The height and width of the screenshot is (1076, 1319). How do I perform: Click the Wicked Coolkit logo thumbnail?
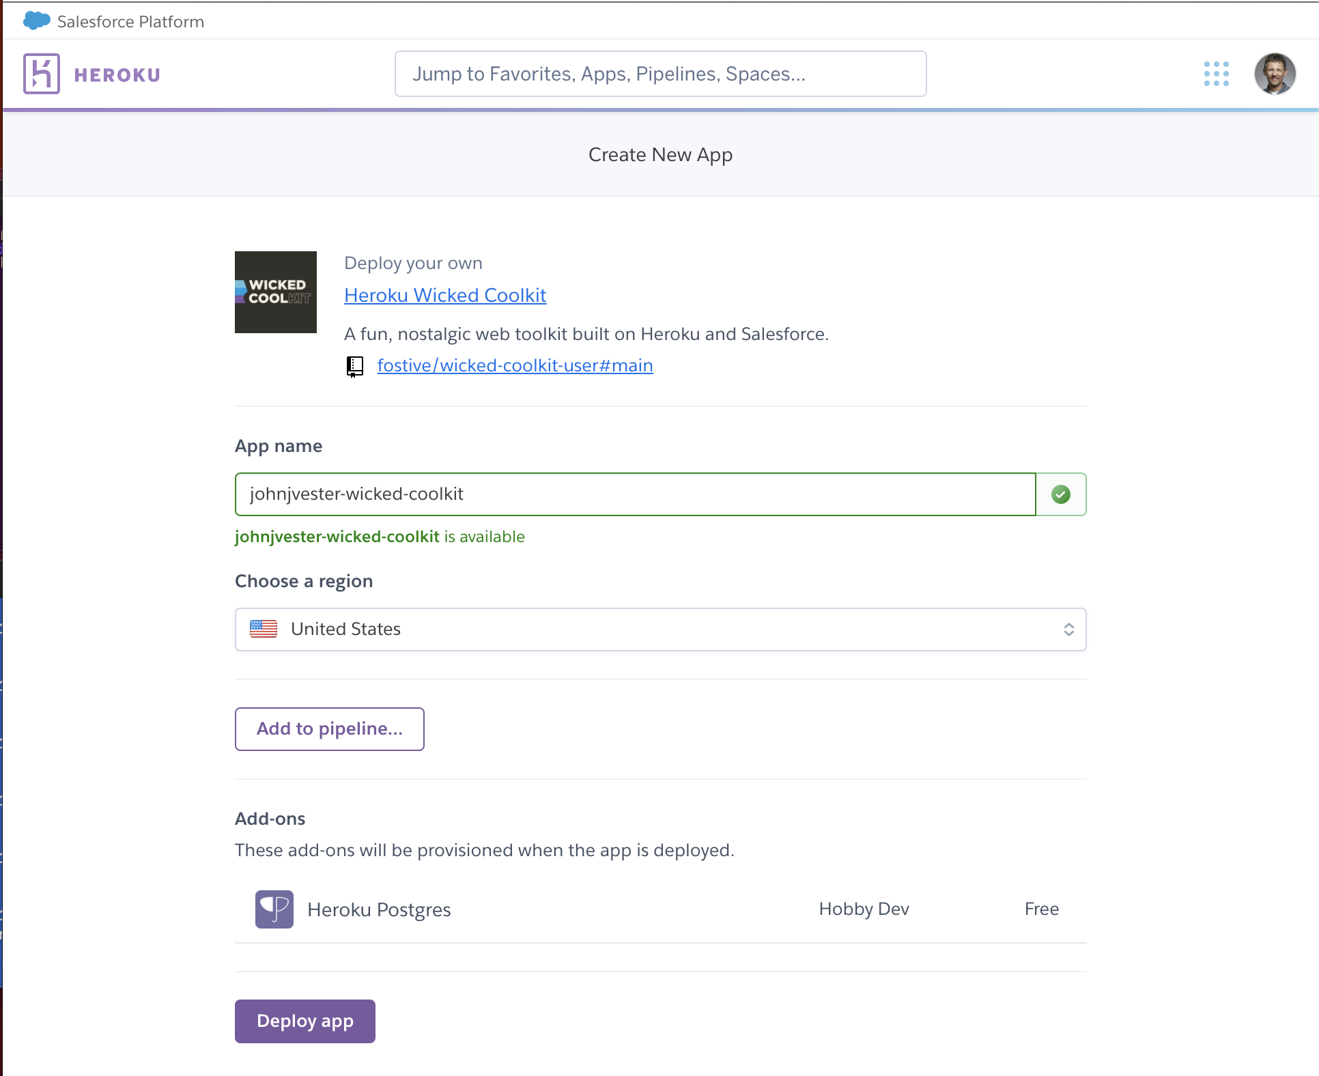[276, 292]
